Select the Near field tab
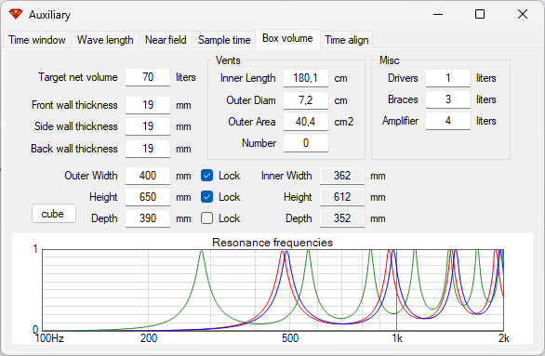The image size is (545, 356). pyautogui.click(x=166, y=40)
